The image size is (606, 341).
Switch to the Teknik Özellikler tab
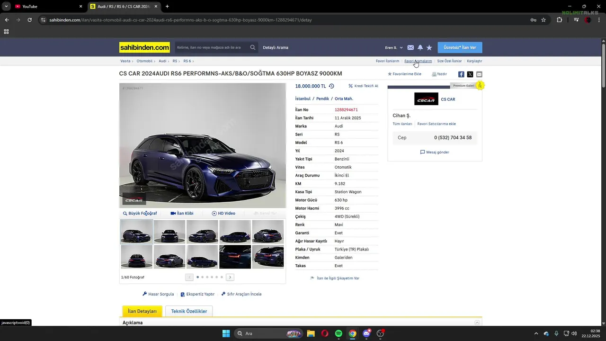(189, 311)
